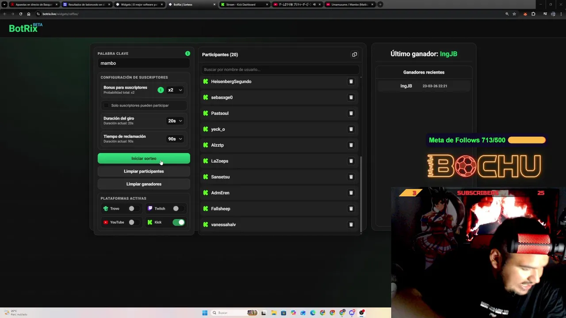
Task: Remove sebasxge0 using its trash icon
Action: coord(351,98)
